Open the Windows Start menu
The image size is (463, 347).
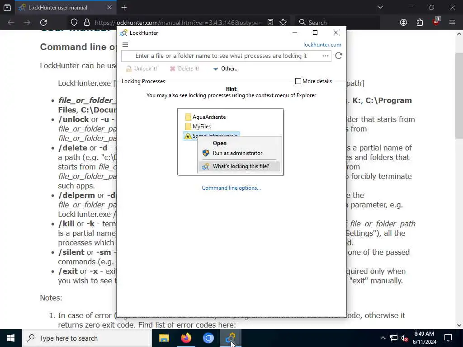coord(11,338)
